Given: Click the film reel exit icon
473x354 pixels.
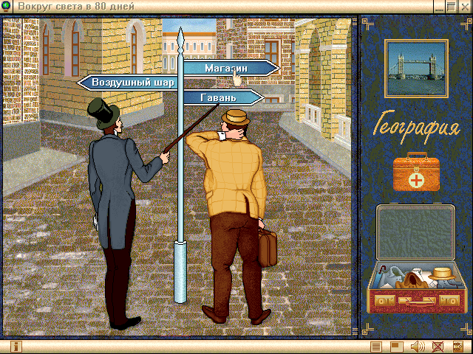Looking at the screenshot, I should 458,347.
